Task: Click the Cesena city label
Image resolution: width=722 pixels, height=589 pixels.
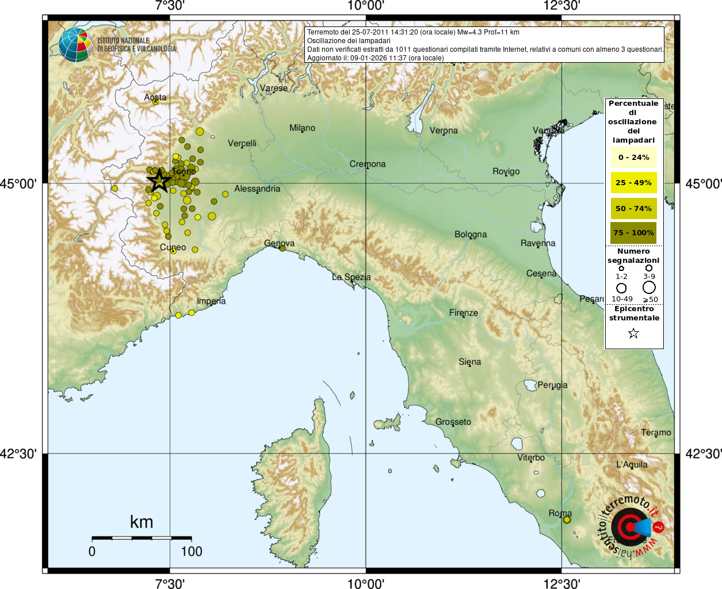Action: click(x=541, y=274)
